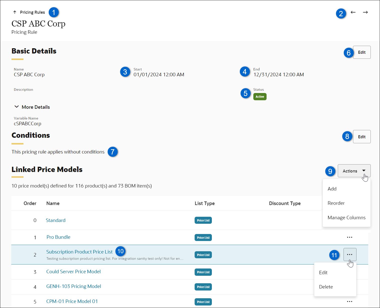The width and height of the screenshot is (380, 308).
Task: Click Edit in the Conditions section
Action: [362, 136]
